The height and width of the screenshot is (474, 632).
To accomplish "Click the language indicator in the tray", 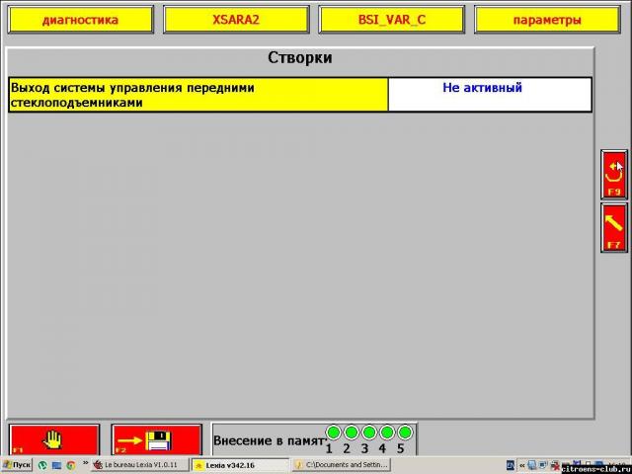I will tap(511, 465).
